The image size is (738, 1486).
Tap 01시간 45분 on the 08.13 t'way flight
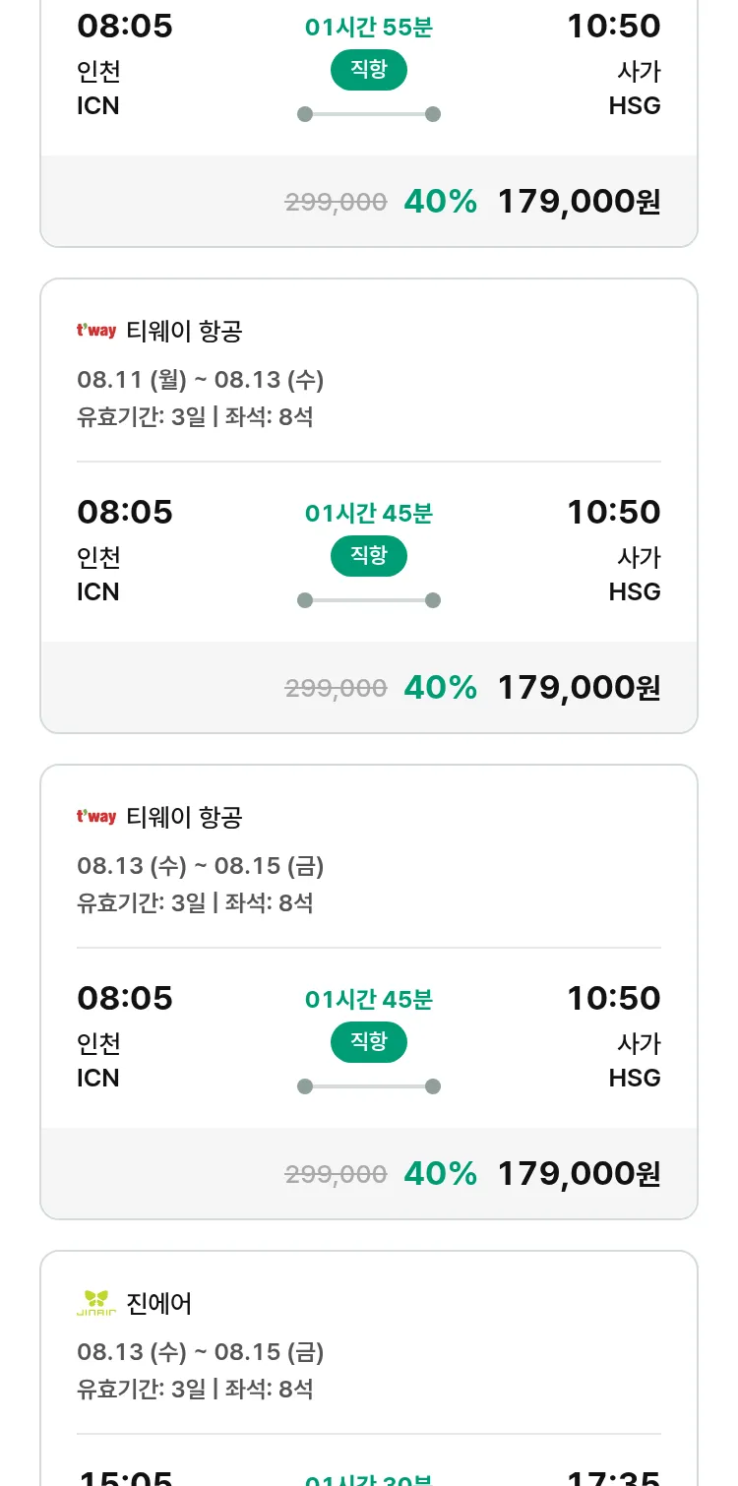pos(369,1000)
